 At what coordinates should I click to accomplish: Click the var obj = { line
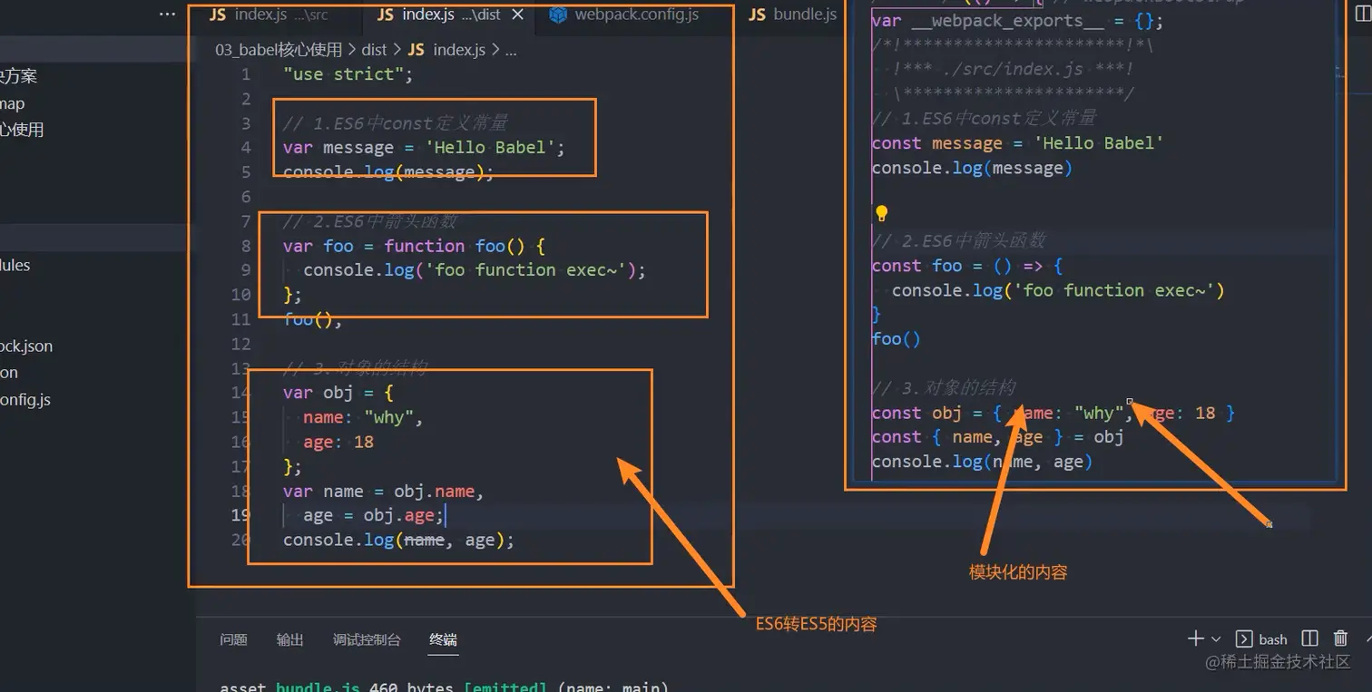pyautogui.click(x=338, y=393)
